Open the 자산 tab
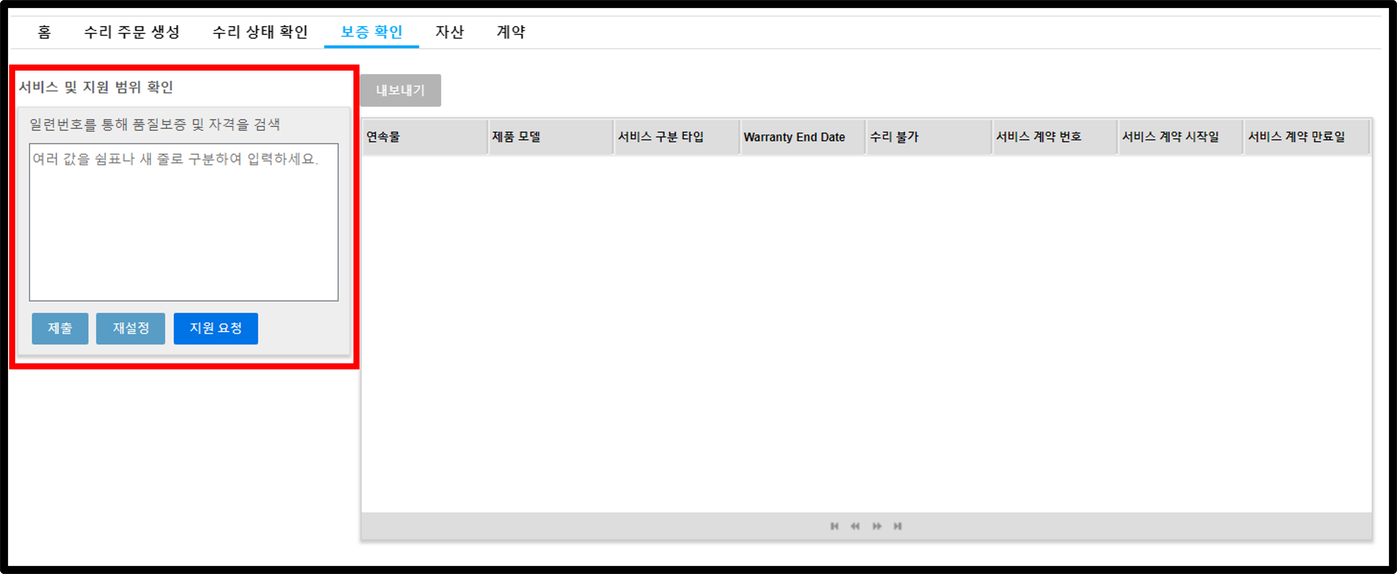1397x574 pixels. 449,32
